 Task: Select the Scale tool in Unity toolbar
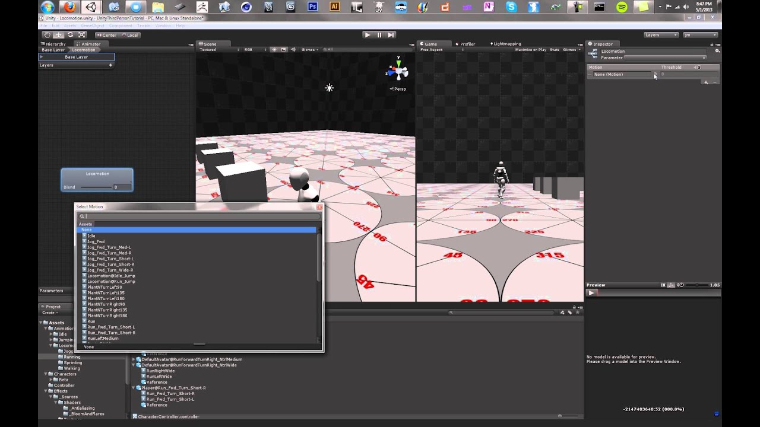click(81, 35)
